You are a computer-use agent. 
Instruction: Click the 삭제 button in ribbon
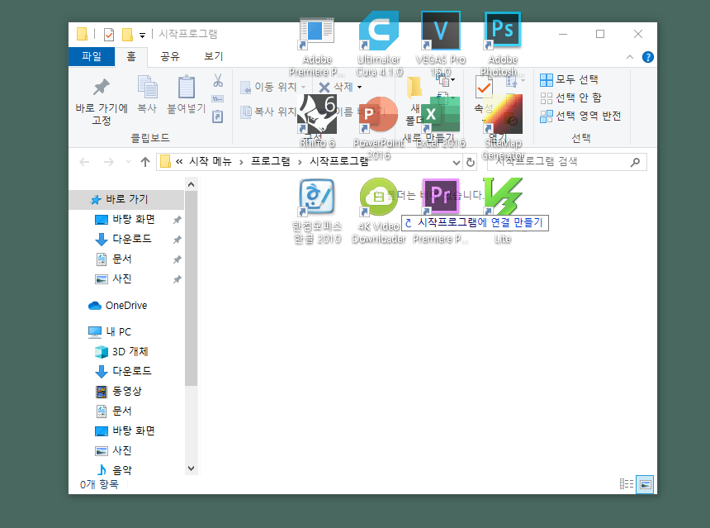coord(336,87)
